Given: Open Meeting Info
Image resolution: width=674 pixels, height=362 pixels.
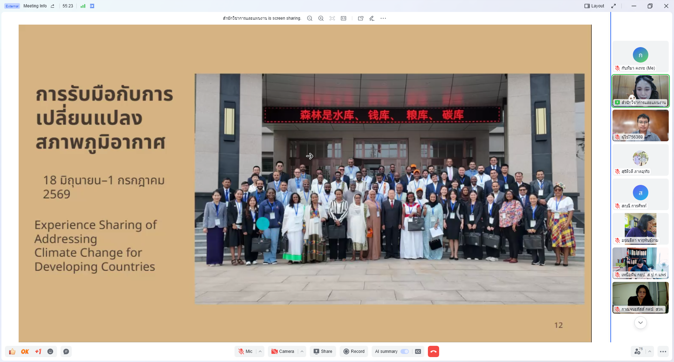Looking at the screenshot, I should click(35, 6).
